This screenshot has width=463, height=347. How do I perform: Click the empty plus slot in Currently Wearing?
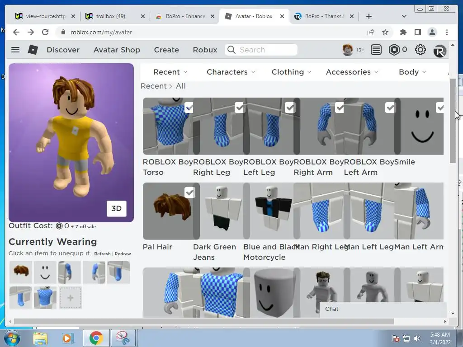point(70,298)
